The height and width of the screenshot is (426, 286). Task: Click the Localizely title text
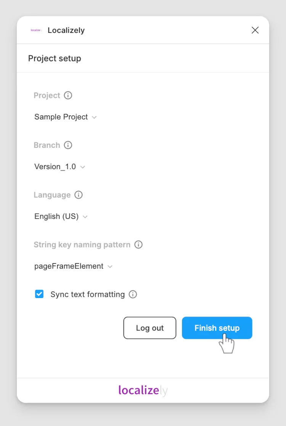66,30
